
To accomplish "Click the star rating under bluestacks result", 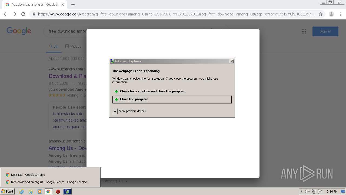I will 57,95.
